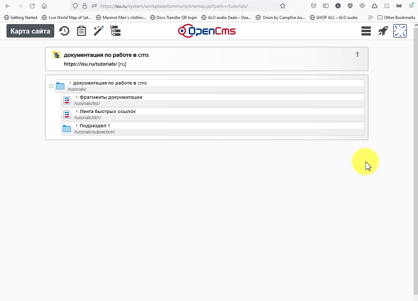This screenshot has height=301, width=418.
Task: Launch the quick launch rocket icon
Action: pyautogui.click(x=383, y=31)
